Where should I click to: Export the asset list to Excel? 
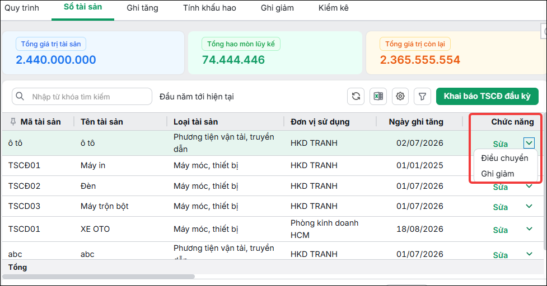coord(378,97)
